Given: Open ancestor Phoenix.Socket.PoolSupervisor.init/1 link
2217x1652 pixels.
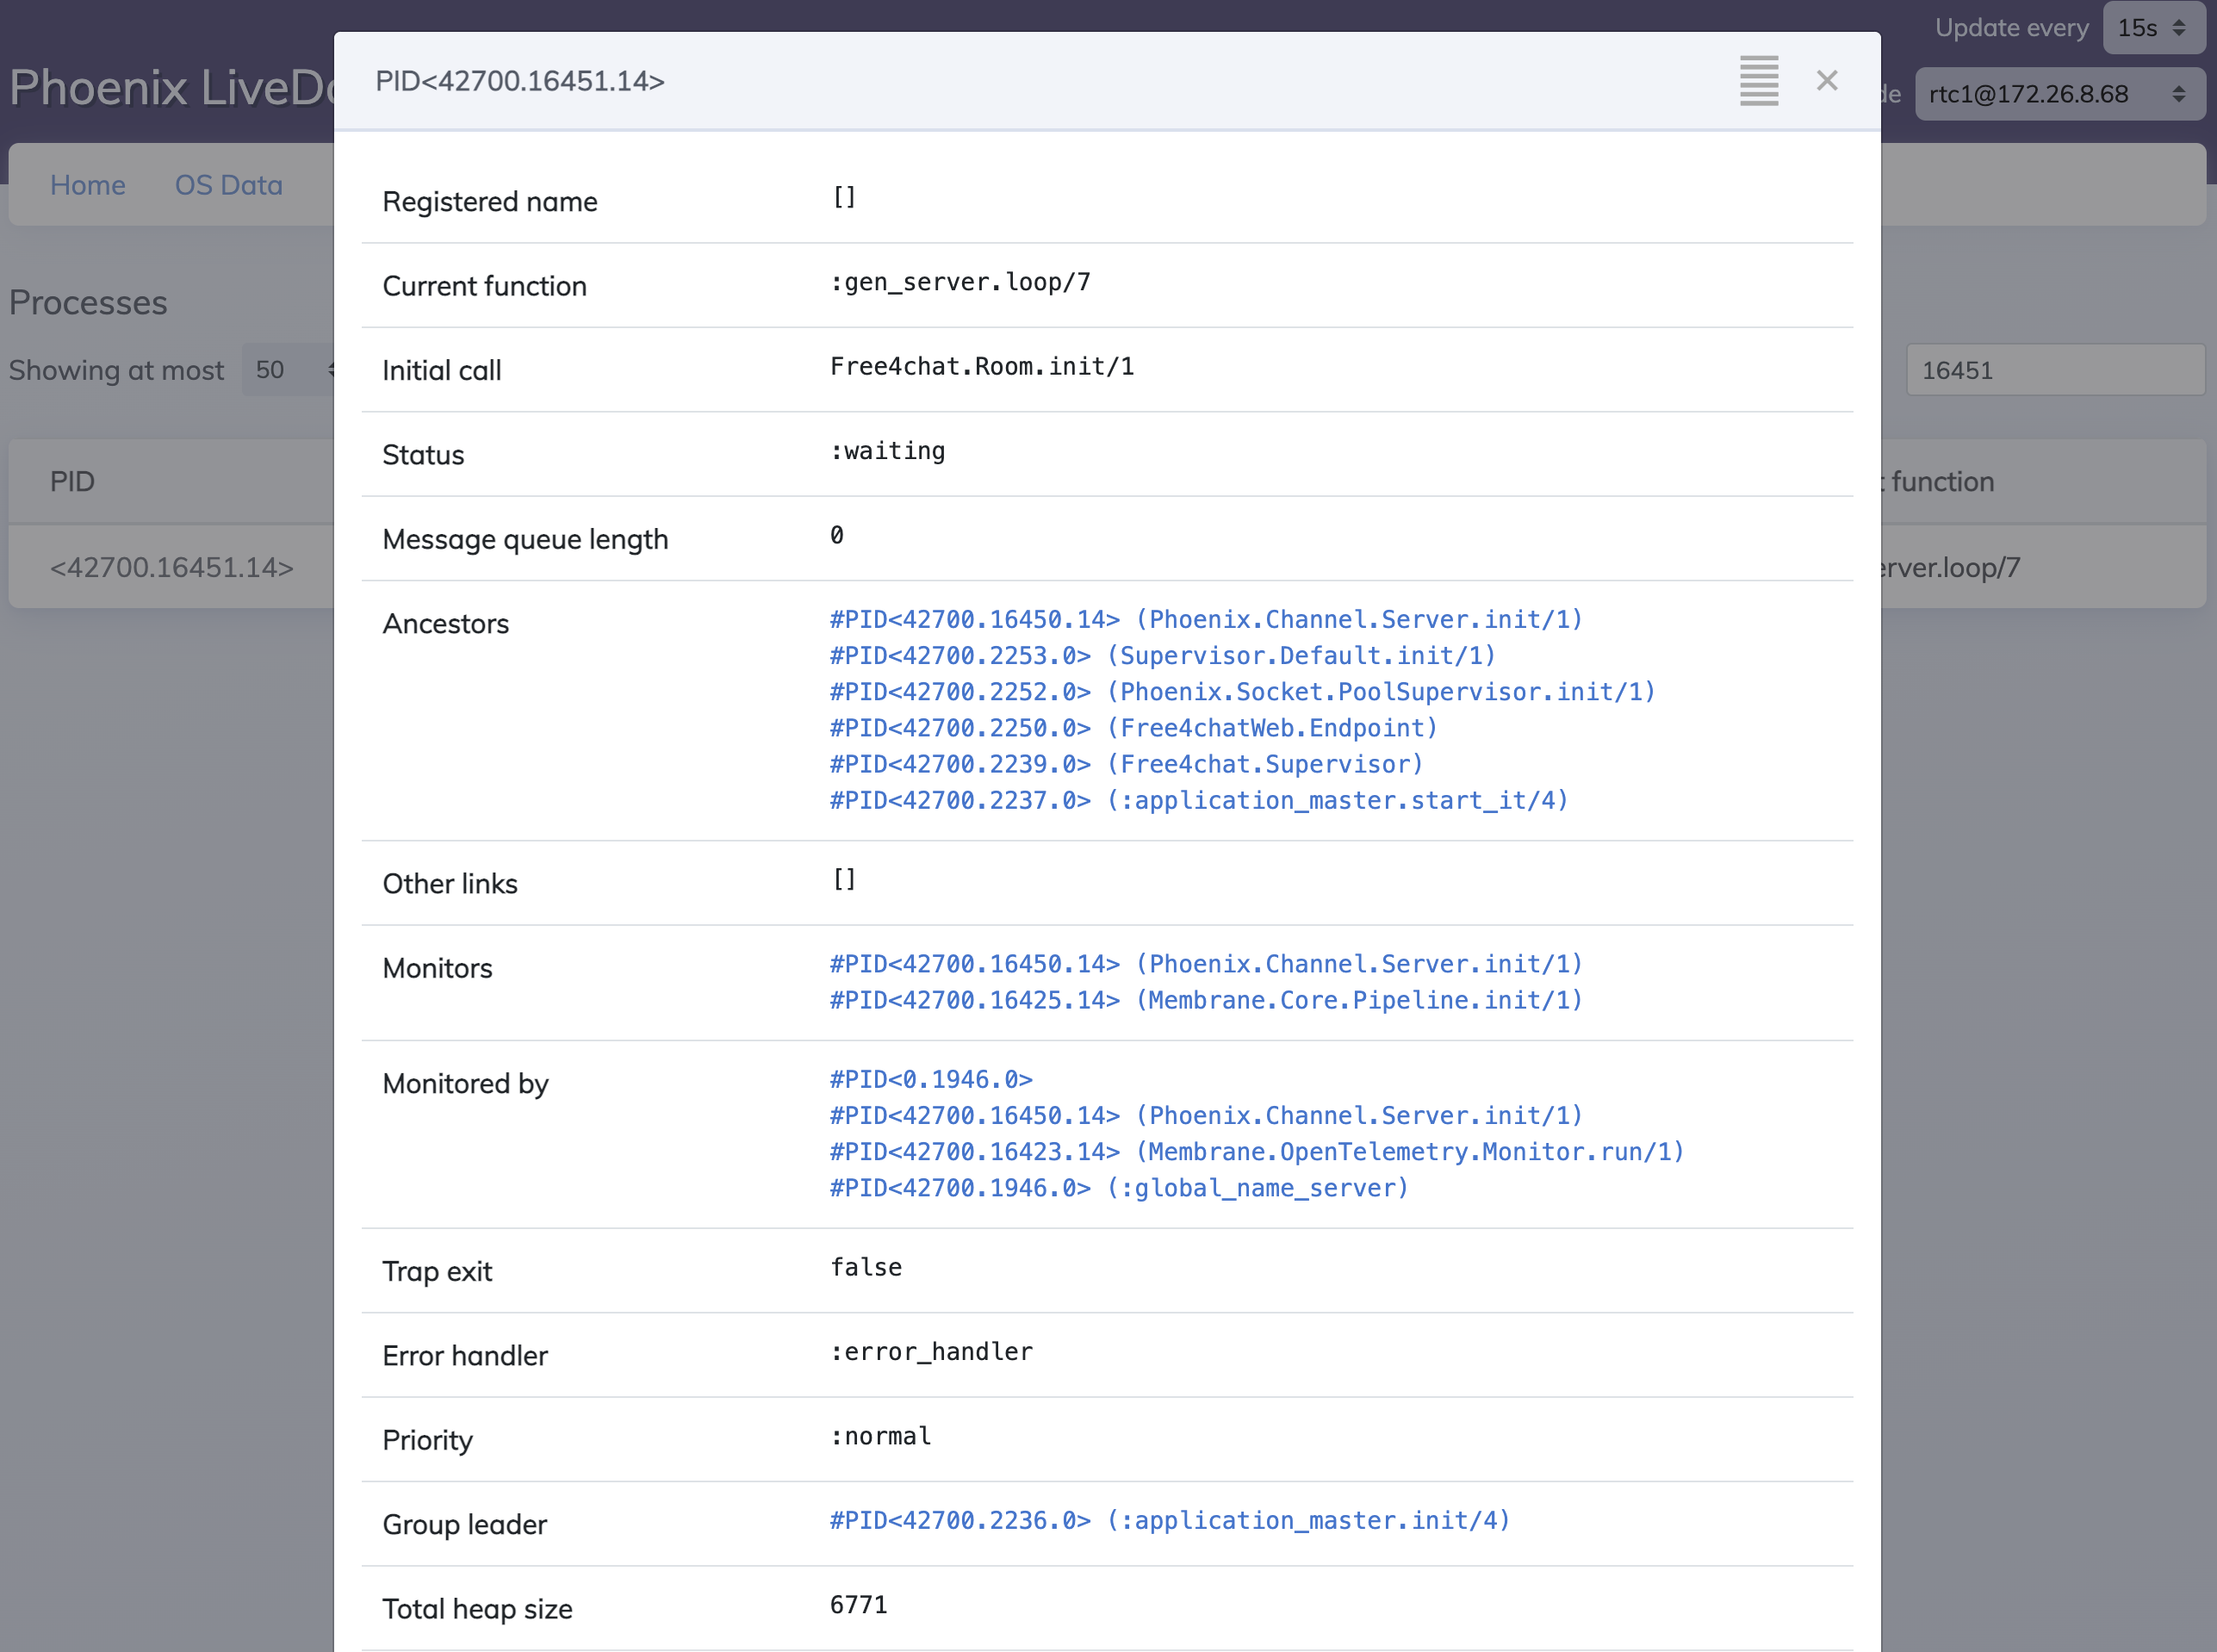Looking at the screenshot, I should pos(1242,692).
